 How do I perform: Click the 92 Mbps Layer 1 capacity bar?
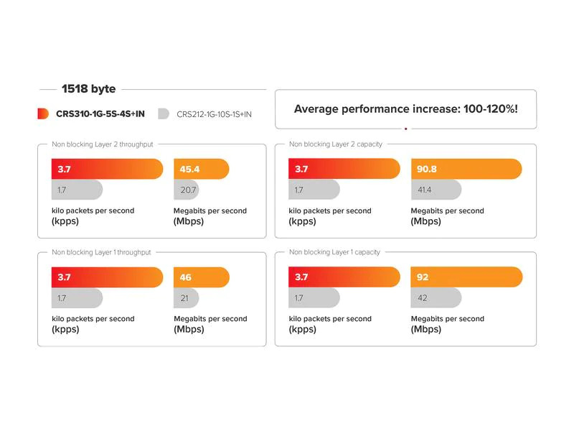(467, 277)
